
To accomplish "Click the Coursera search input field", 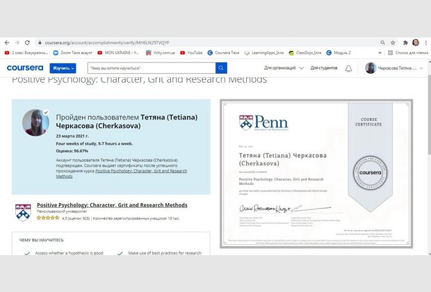I will [x=149, y=68].
